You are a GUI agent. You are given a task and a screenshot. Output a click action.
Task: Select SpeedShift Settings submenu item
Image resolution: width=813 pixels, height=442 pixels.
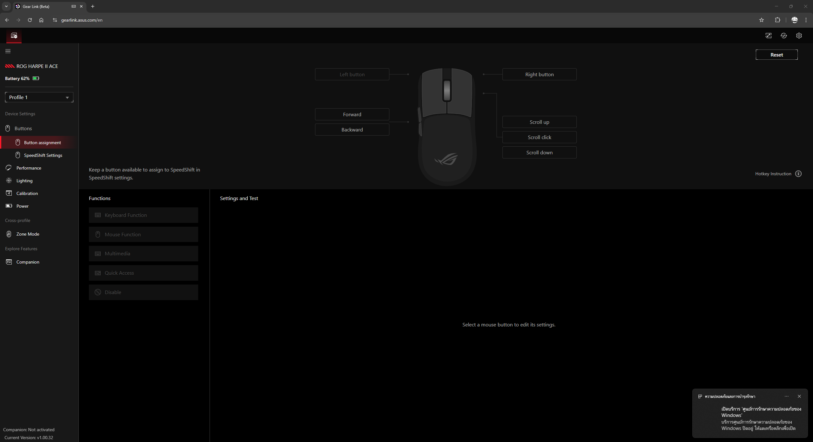(x=43, y=155)
